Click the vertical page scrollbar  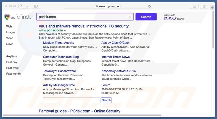[213, 30]
